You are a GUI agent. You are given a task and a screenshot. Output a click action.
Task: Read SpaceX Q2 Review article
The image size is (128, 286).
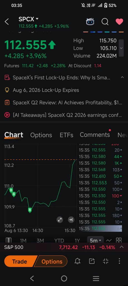pyautogui.click(x=67, y=103)
